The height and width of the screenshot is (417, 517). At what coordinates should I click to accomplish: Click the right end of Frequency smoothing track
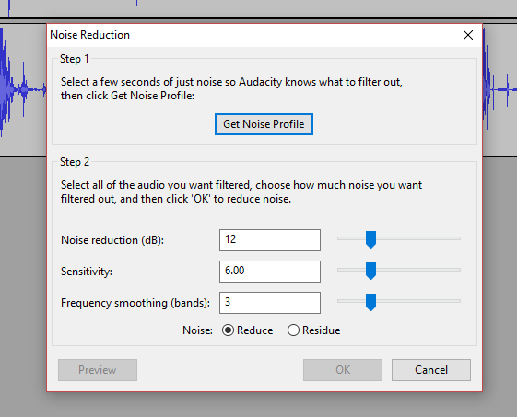click(x=458, y=301)
